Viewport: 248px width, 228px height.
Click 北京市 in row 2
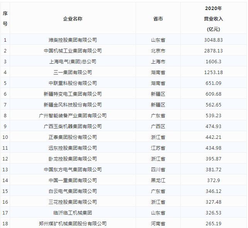pos(158,51)
